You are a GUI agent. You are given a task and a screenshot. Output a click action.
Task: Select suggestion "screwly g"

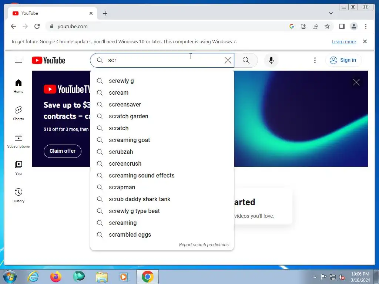[162, 81]
